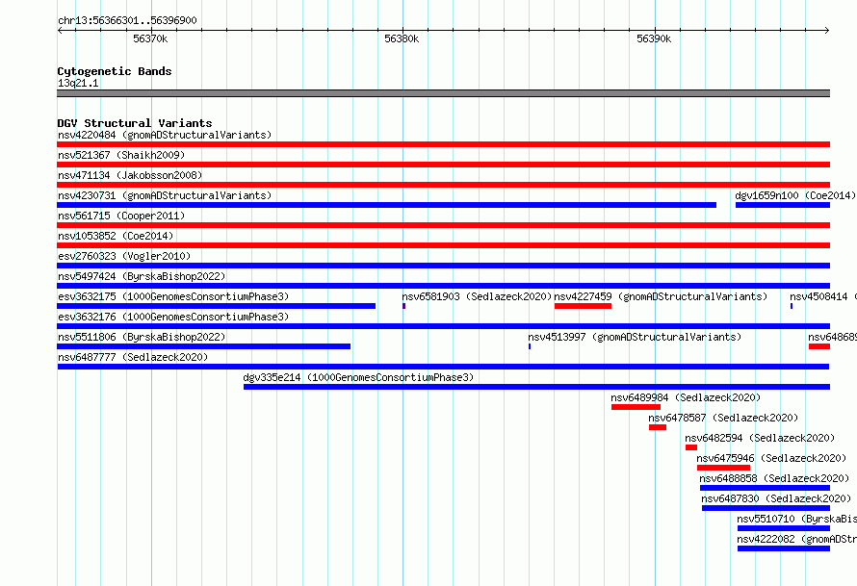
Task: Select the blue nsv5511806 variant bar
Action: (204, 346)
